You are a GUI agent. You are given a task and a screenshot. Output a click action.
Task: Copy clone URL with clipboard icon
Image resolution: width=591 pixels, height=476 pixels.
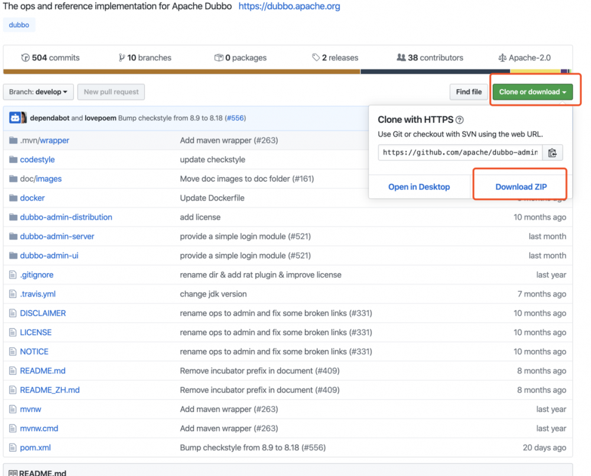pyautogui.click(x=552, y=153)
